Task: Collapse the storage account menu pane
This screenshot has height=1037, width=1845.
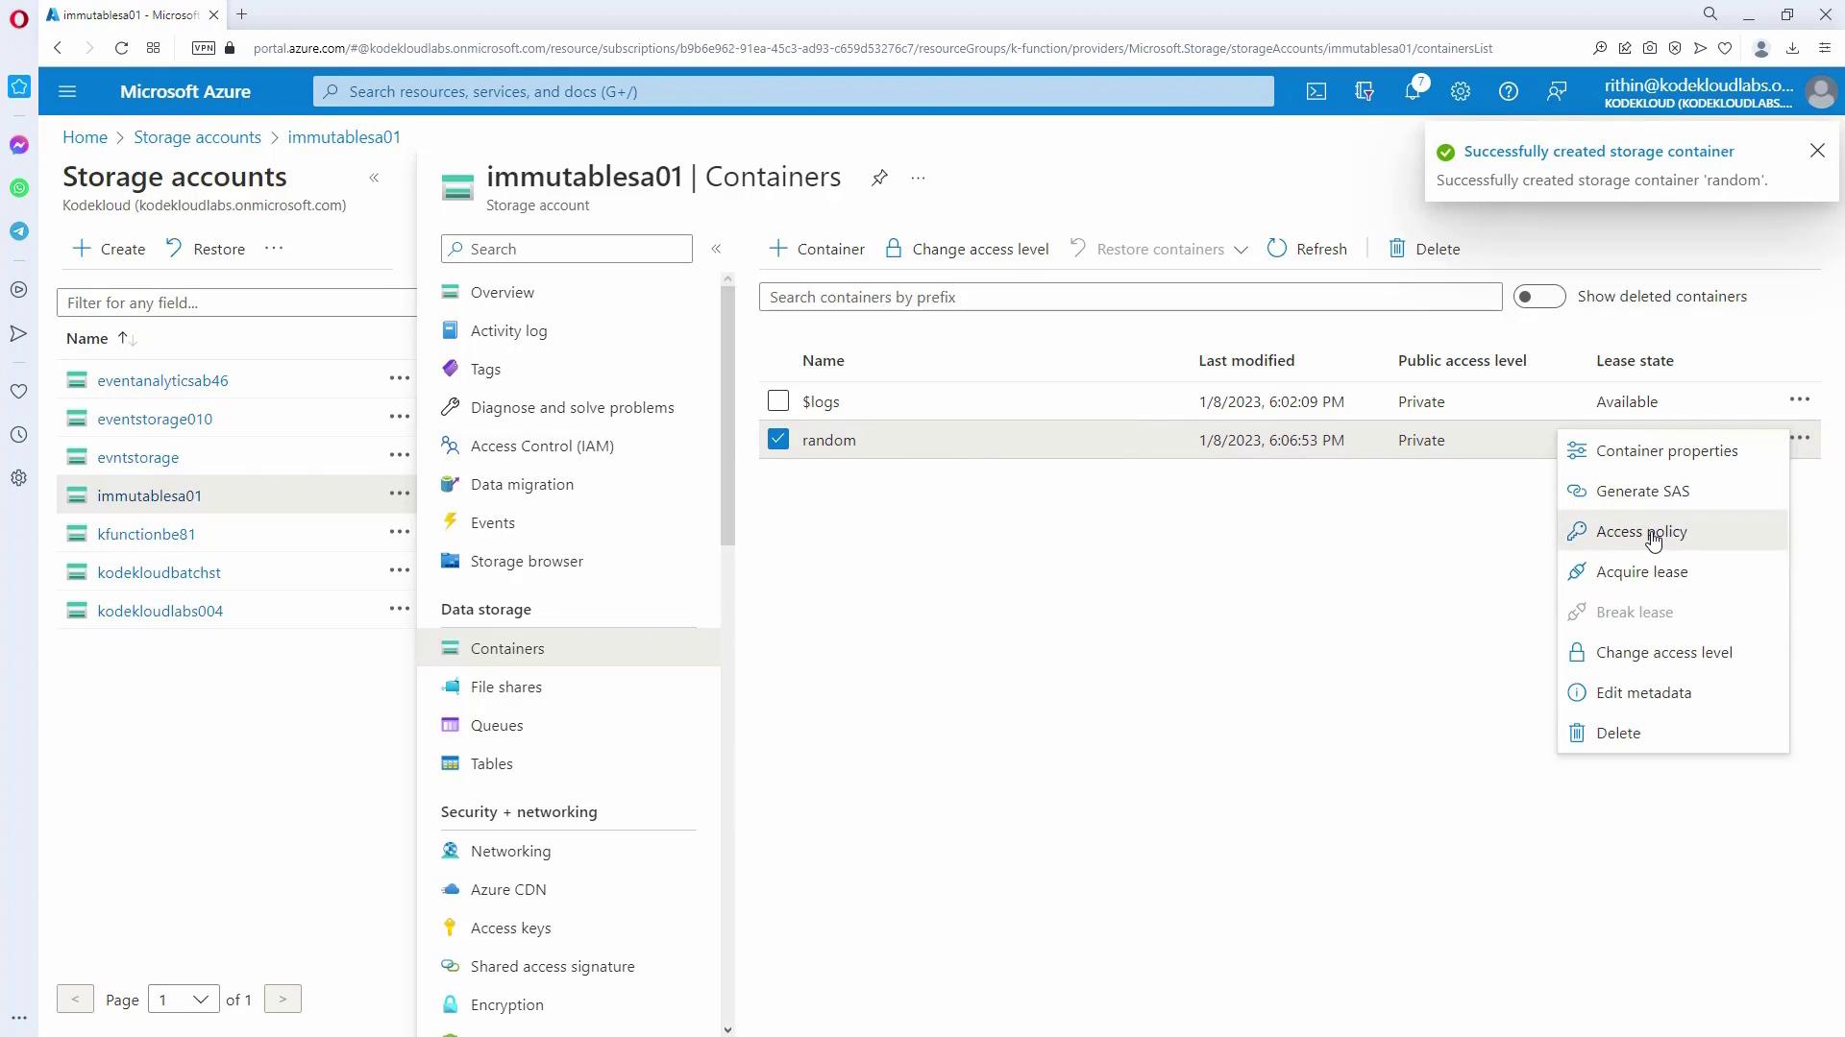Action: pyautogui.click(x=716, y=249)
